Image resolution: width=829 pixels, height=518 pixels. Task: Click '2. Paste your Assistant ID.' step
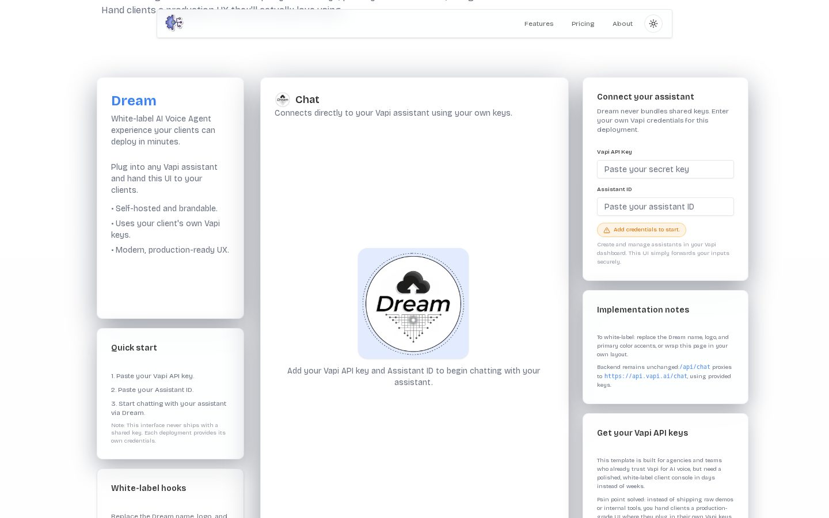[152, 390]
